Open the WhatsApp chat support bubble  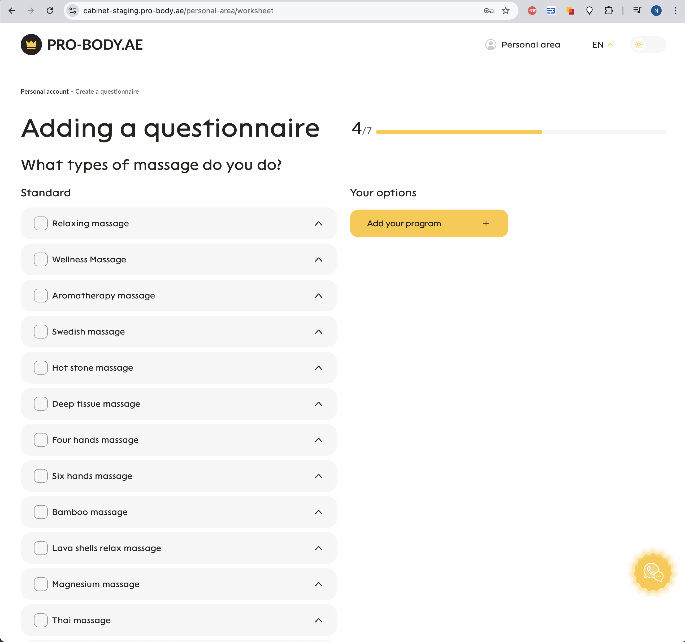[x=652, y=572]
